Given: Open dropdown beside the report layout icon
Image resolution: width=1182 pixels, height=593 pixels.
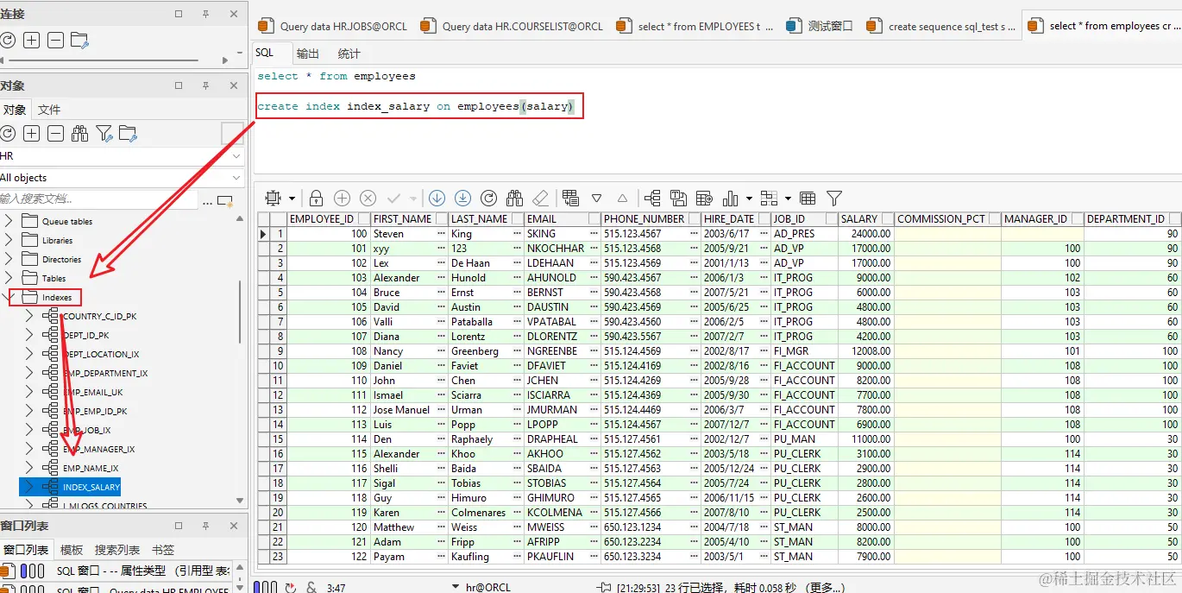Looking at the screenshot, I should [787, 199].
